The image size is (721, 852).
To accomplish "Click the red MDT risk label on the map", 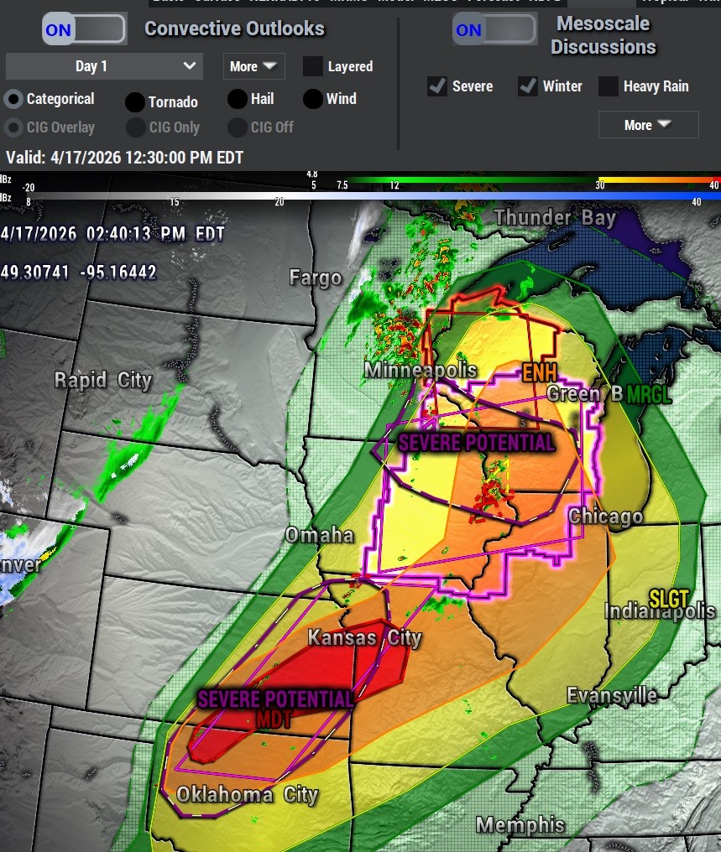I will point(274,719).
